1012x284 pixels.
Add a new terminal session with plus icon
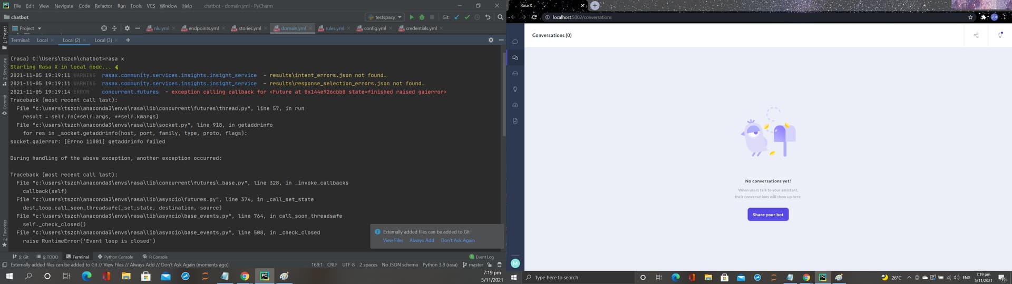click(128, 40)
